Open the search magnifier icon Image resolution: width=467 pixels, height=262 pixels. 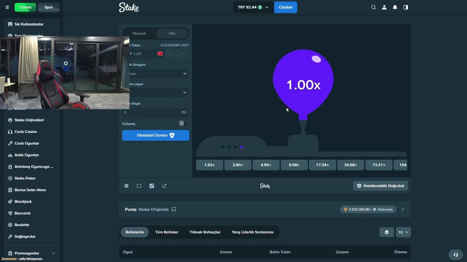373,7
